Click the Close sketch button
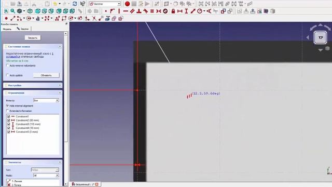 [33, 38]
